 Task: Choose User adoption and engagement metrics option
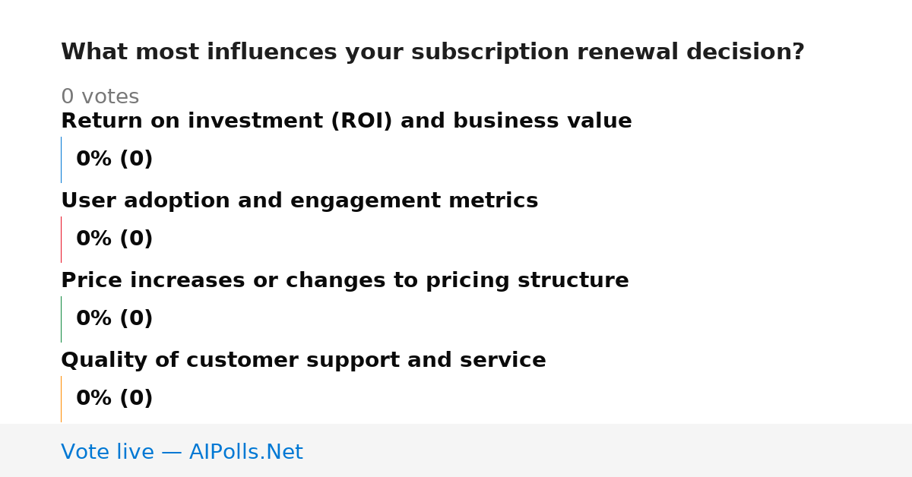pos(299,201)
